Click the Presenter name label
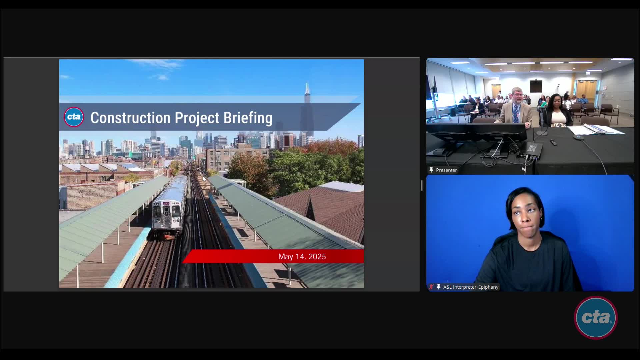The width and height of the screenshot is (640, 360). coord(446,170)
